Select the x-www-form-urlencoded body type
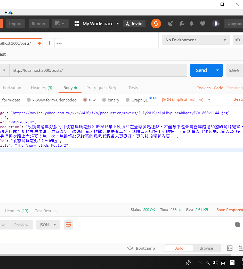 click(x=52, y=100)
